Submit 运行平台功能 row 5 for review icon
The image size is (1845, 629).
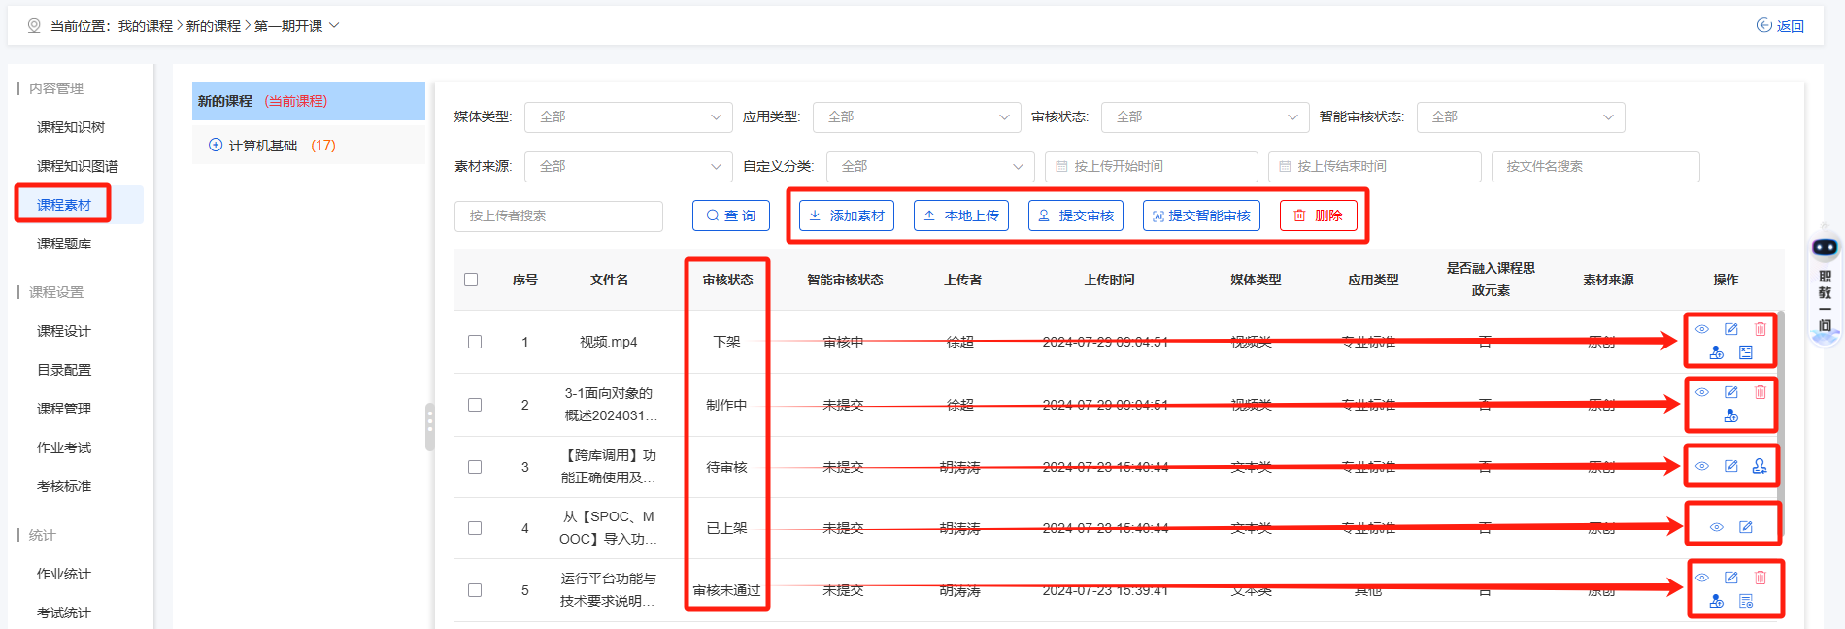[1717, 601]
